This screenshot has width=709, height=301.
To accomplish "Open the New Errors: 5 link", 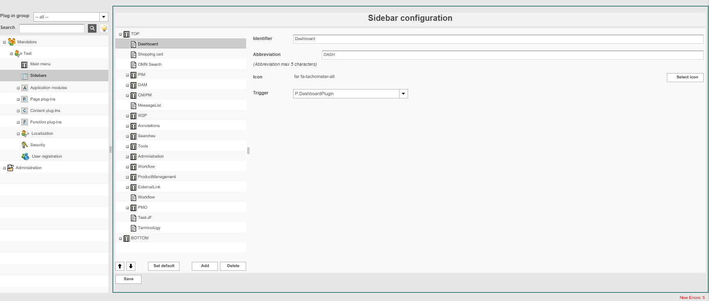I will pyautogui.click(x=692, y=298).
